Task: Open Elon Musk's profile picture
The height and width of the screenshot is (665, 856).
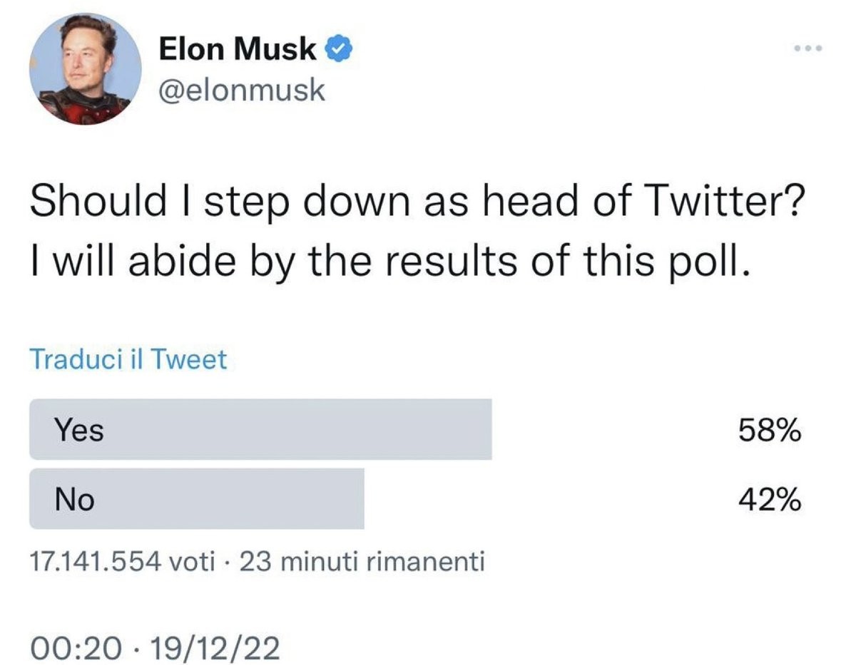Action: (x=85, y=69)
